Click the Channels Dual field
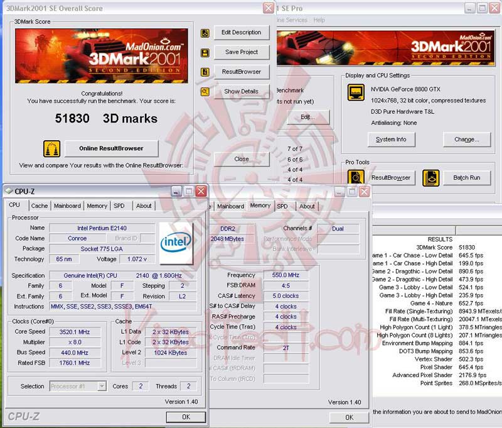This screenshot has width=502, height=428. tap(338, 229)
